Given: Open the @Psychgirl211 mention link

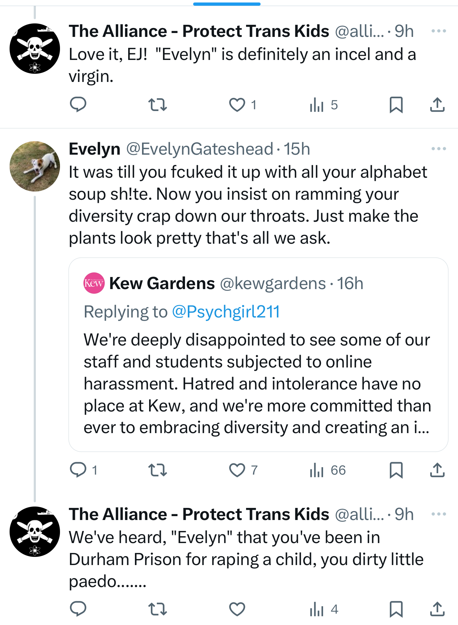Looking at the screenshot, I should click(x=226, y=312).
